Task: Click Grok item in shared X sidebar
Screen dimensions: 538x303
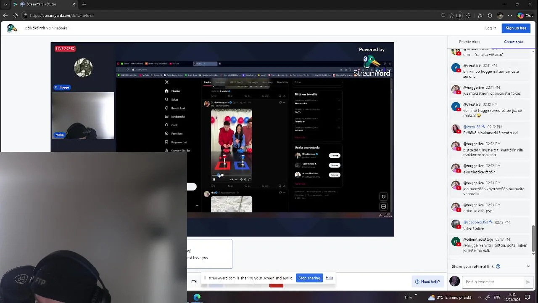Action: [171, 125]
